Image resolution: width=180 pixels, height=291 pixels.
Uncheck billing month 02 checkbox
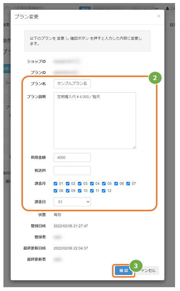click(68, 183)
